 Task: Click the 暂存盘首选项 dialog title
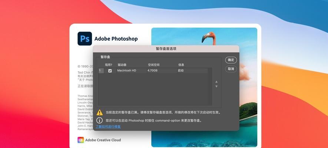pyautogui.click(x=166, y=48)
